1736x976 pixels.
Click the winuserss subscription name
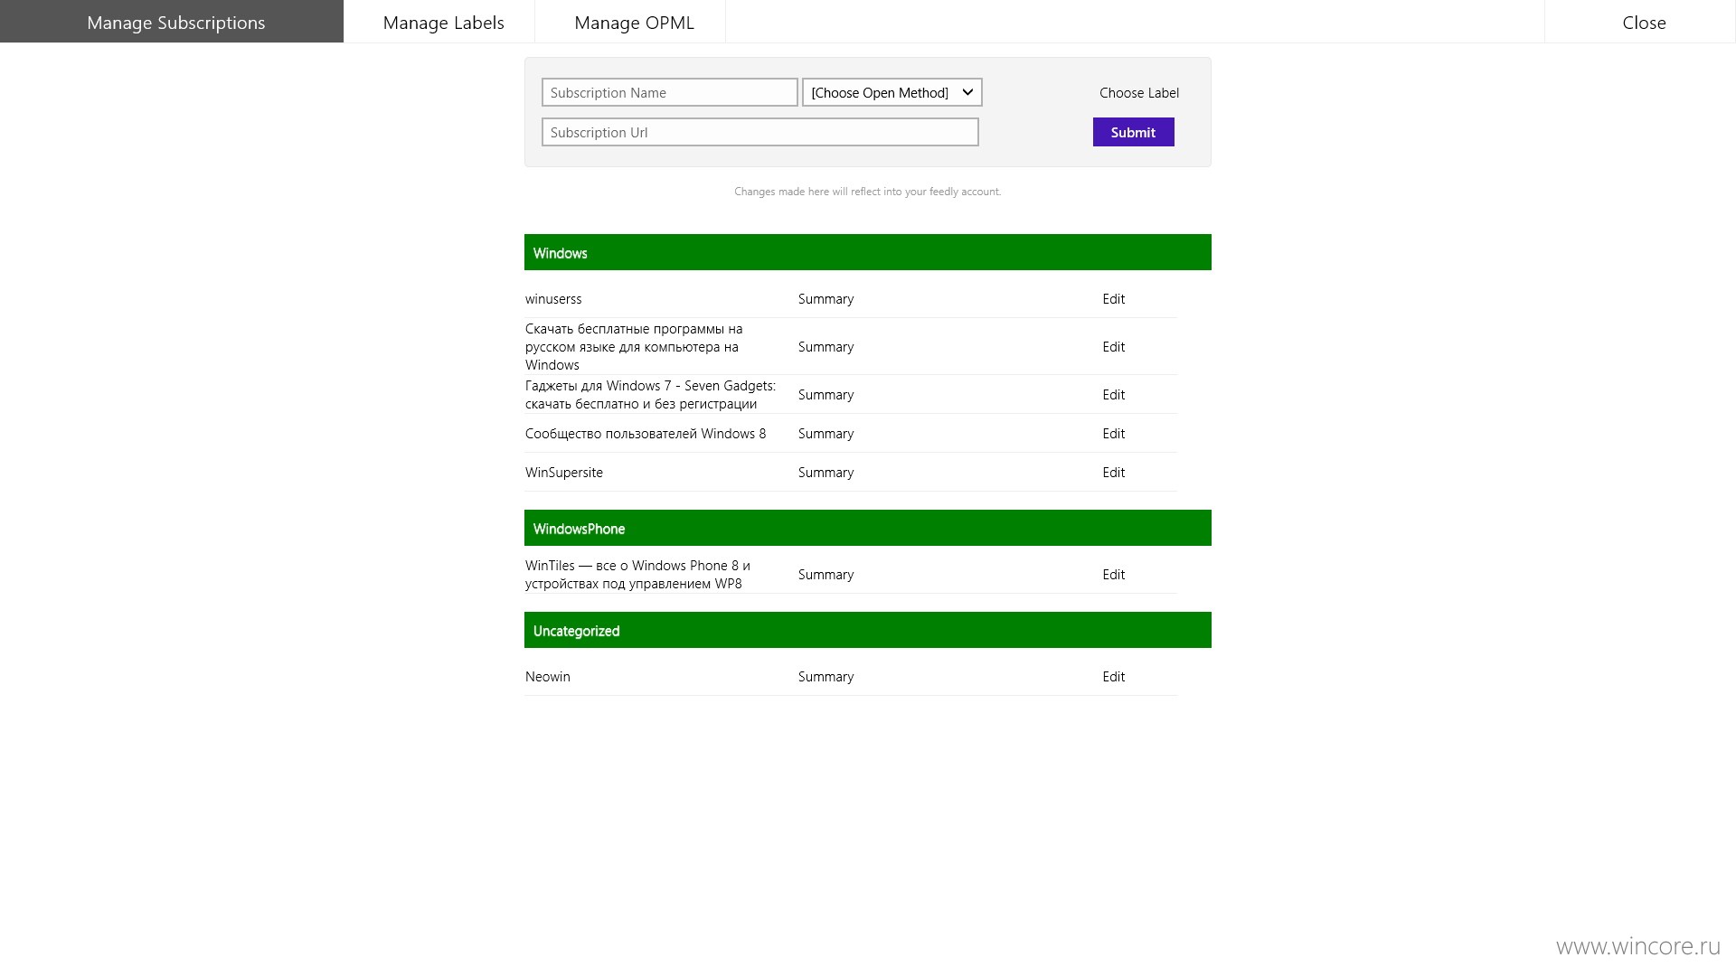(553, 299)
